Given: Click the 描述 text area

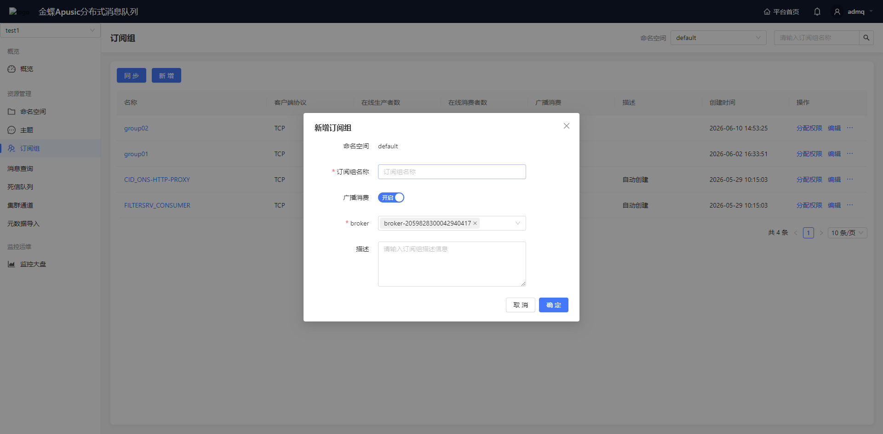Looking at the screenshot, I should (x=452, y=264).
